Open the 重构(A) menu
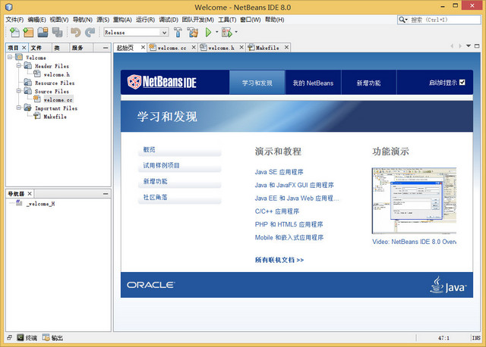 pyautogui.click(x=122, y=20)
